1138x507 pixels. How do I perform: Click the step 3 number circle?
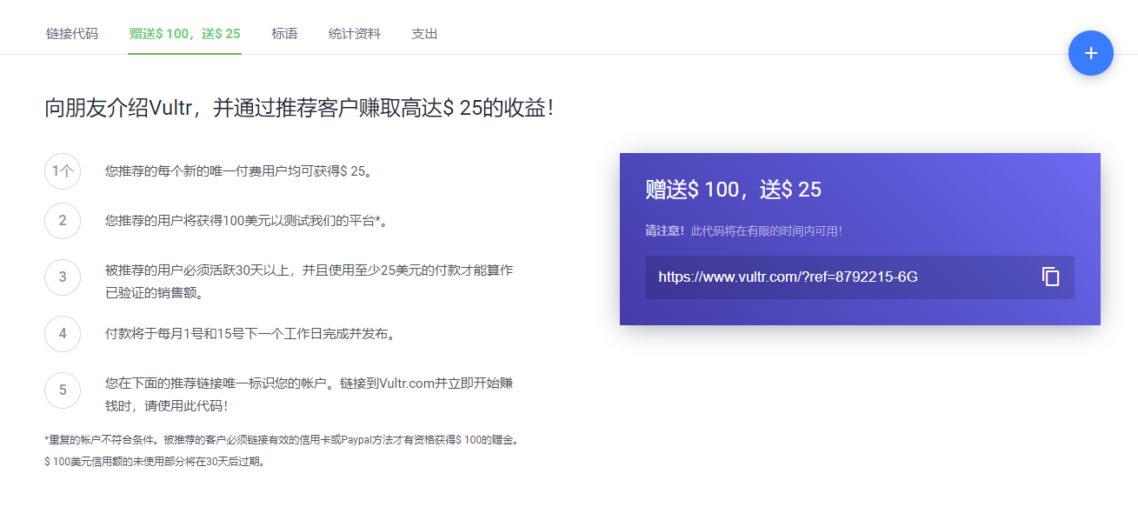(x=63, y=277)
